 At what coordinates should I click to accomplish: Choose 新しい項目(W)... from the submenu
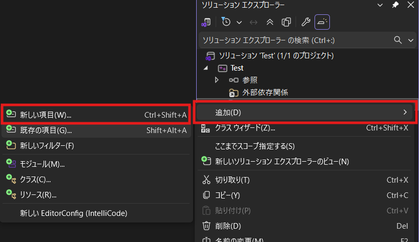(x=46, y=115)
